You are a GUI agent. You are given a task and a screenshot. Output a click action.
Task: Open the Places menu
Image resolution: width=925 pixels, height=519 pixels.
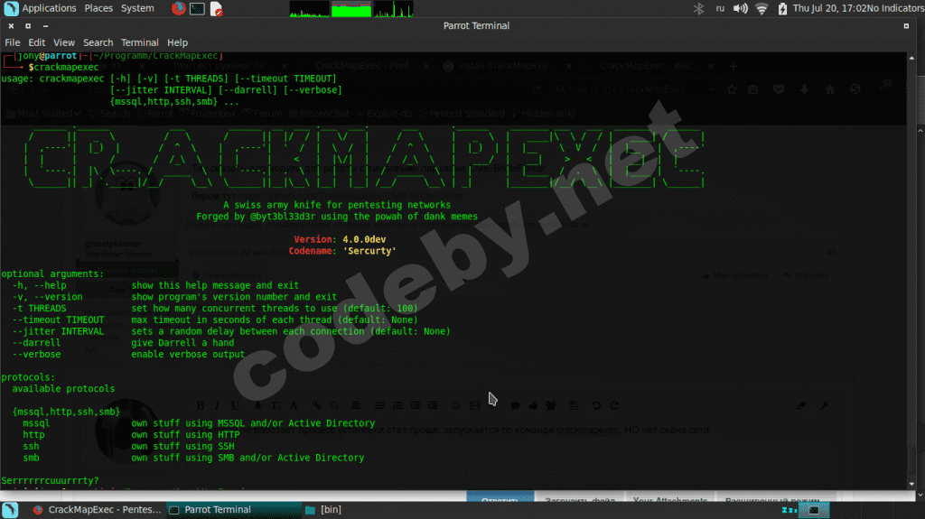pos(98,8)
